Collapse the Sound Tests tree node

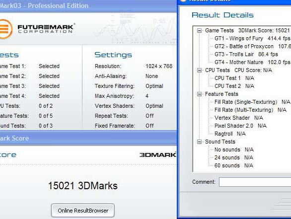[x=199, y=142]
